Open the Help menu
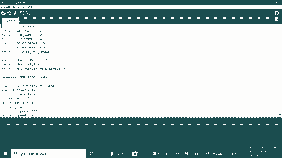Screen dimensions: 282x158 (31, 8)
